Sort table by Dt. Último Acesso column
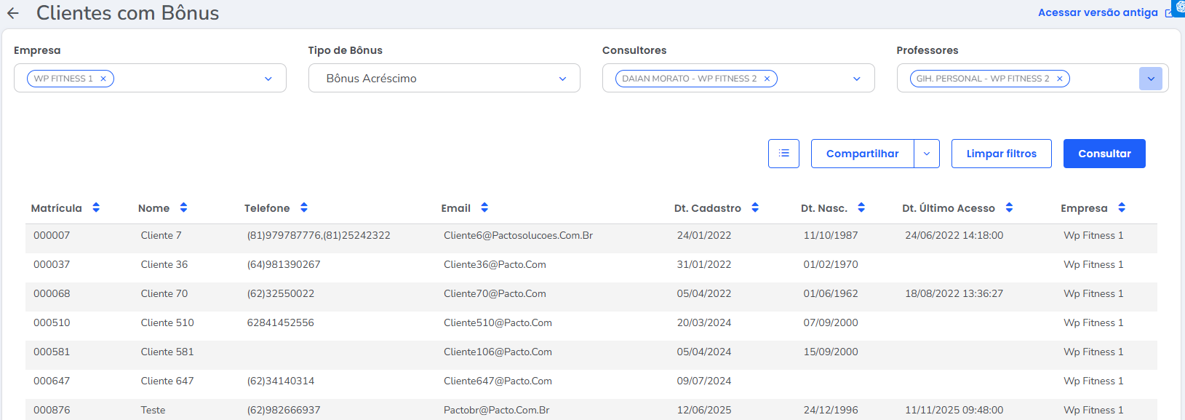The width and height of the screenshot is (1185, 420). point(1009,208)
